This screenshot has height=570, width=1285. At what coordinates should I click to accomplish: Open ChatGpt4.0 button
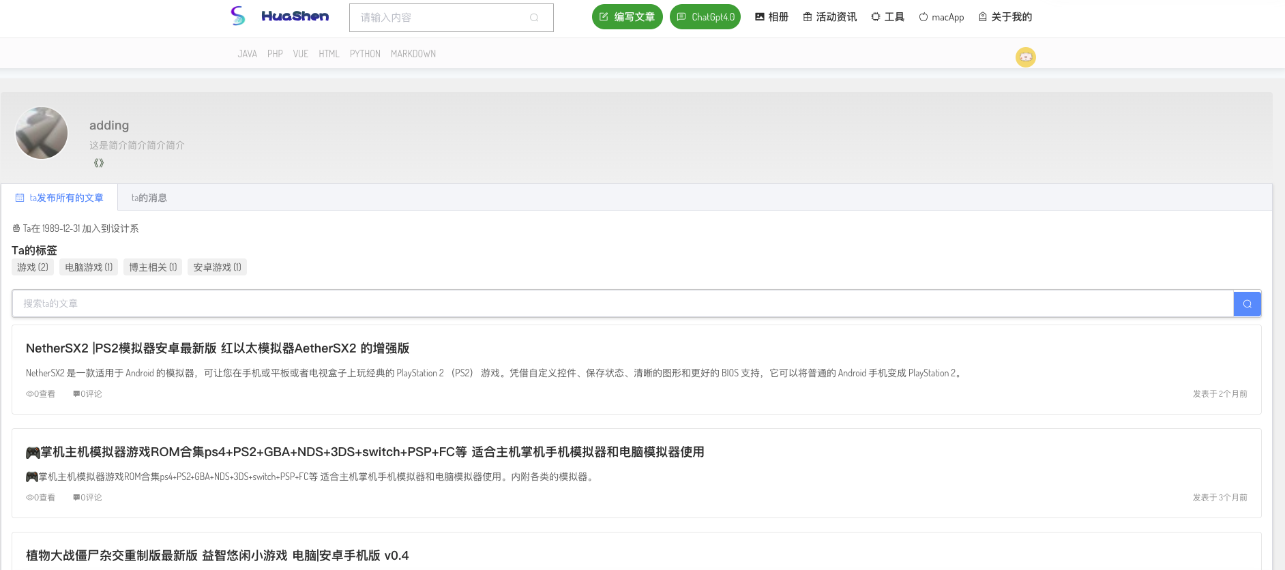click(705, 17)
